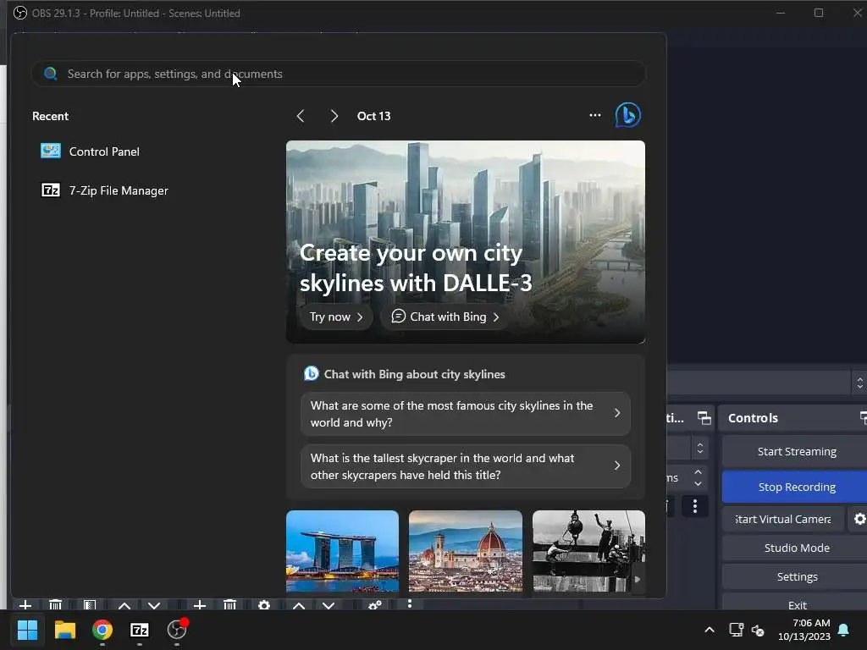Click the 'Oct 13' date label
This screenshot has width=867, height=650.
pyautogui.click(x=373, y=116)
